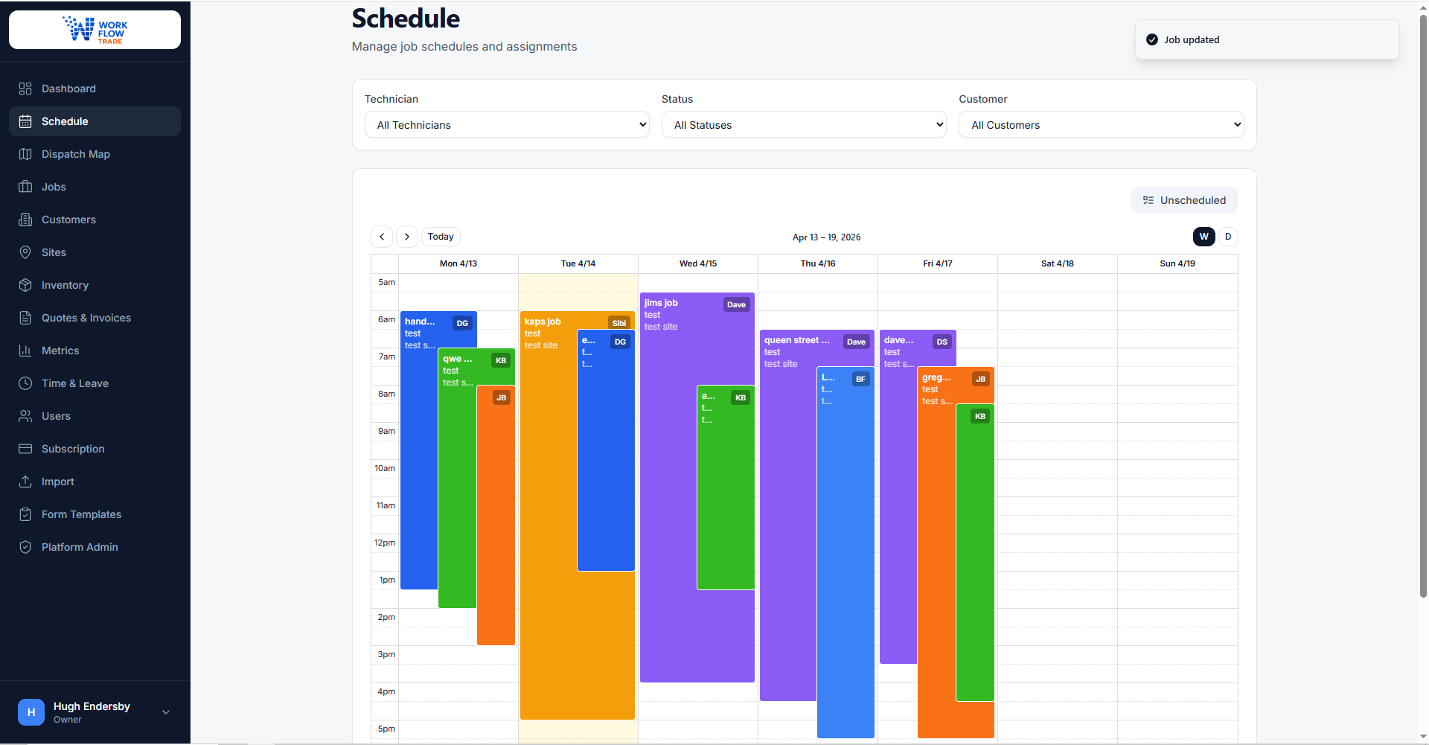Go to the Jobs page

95,187
